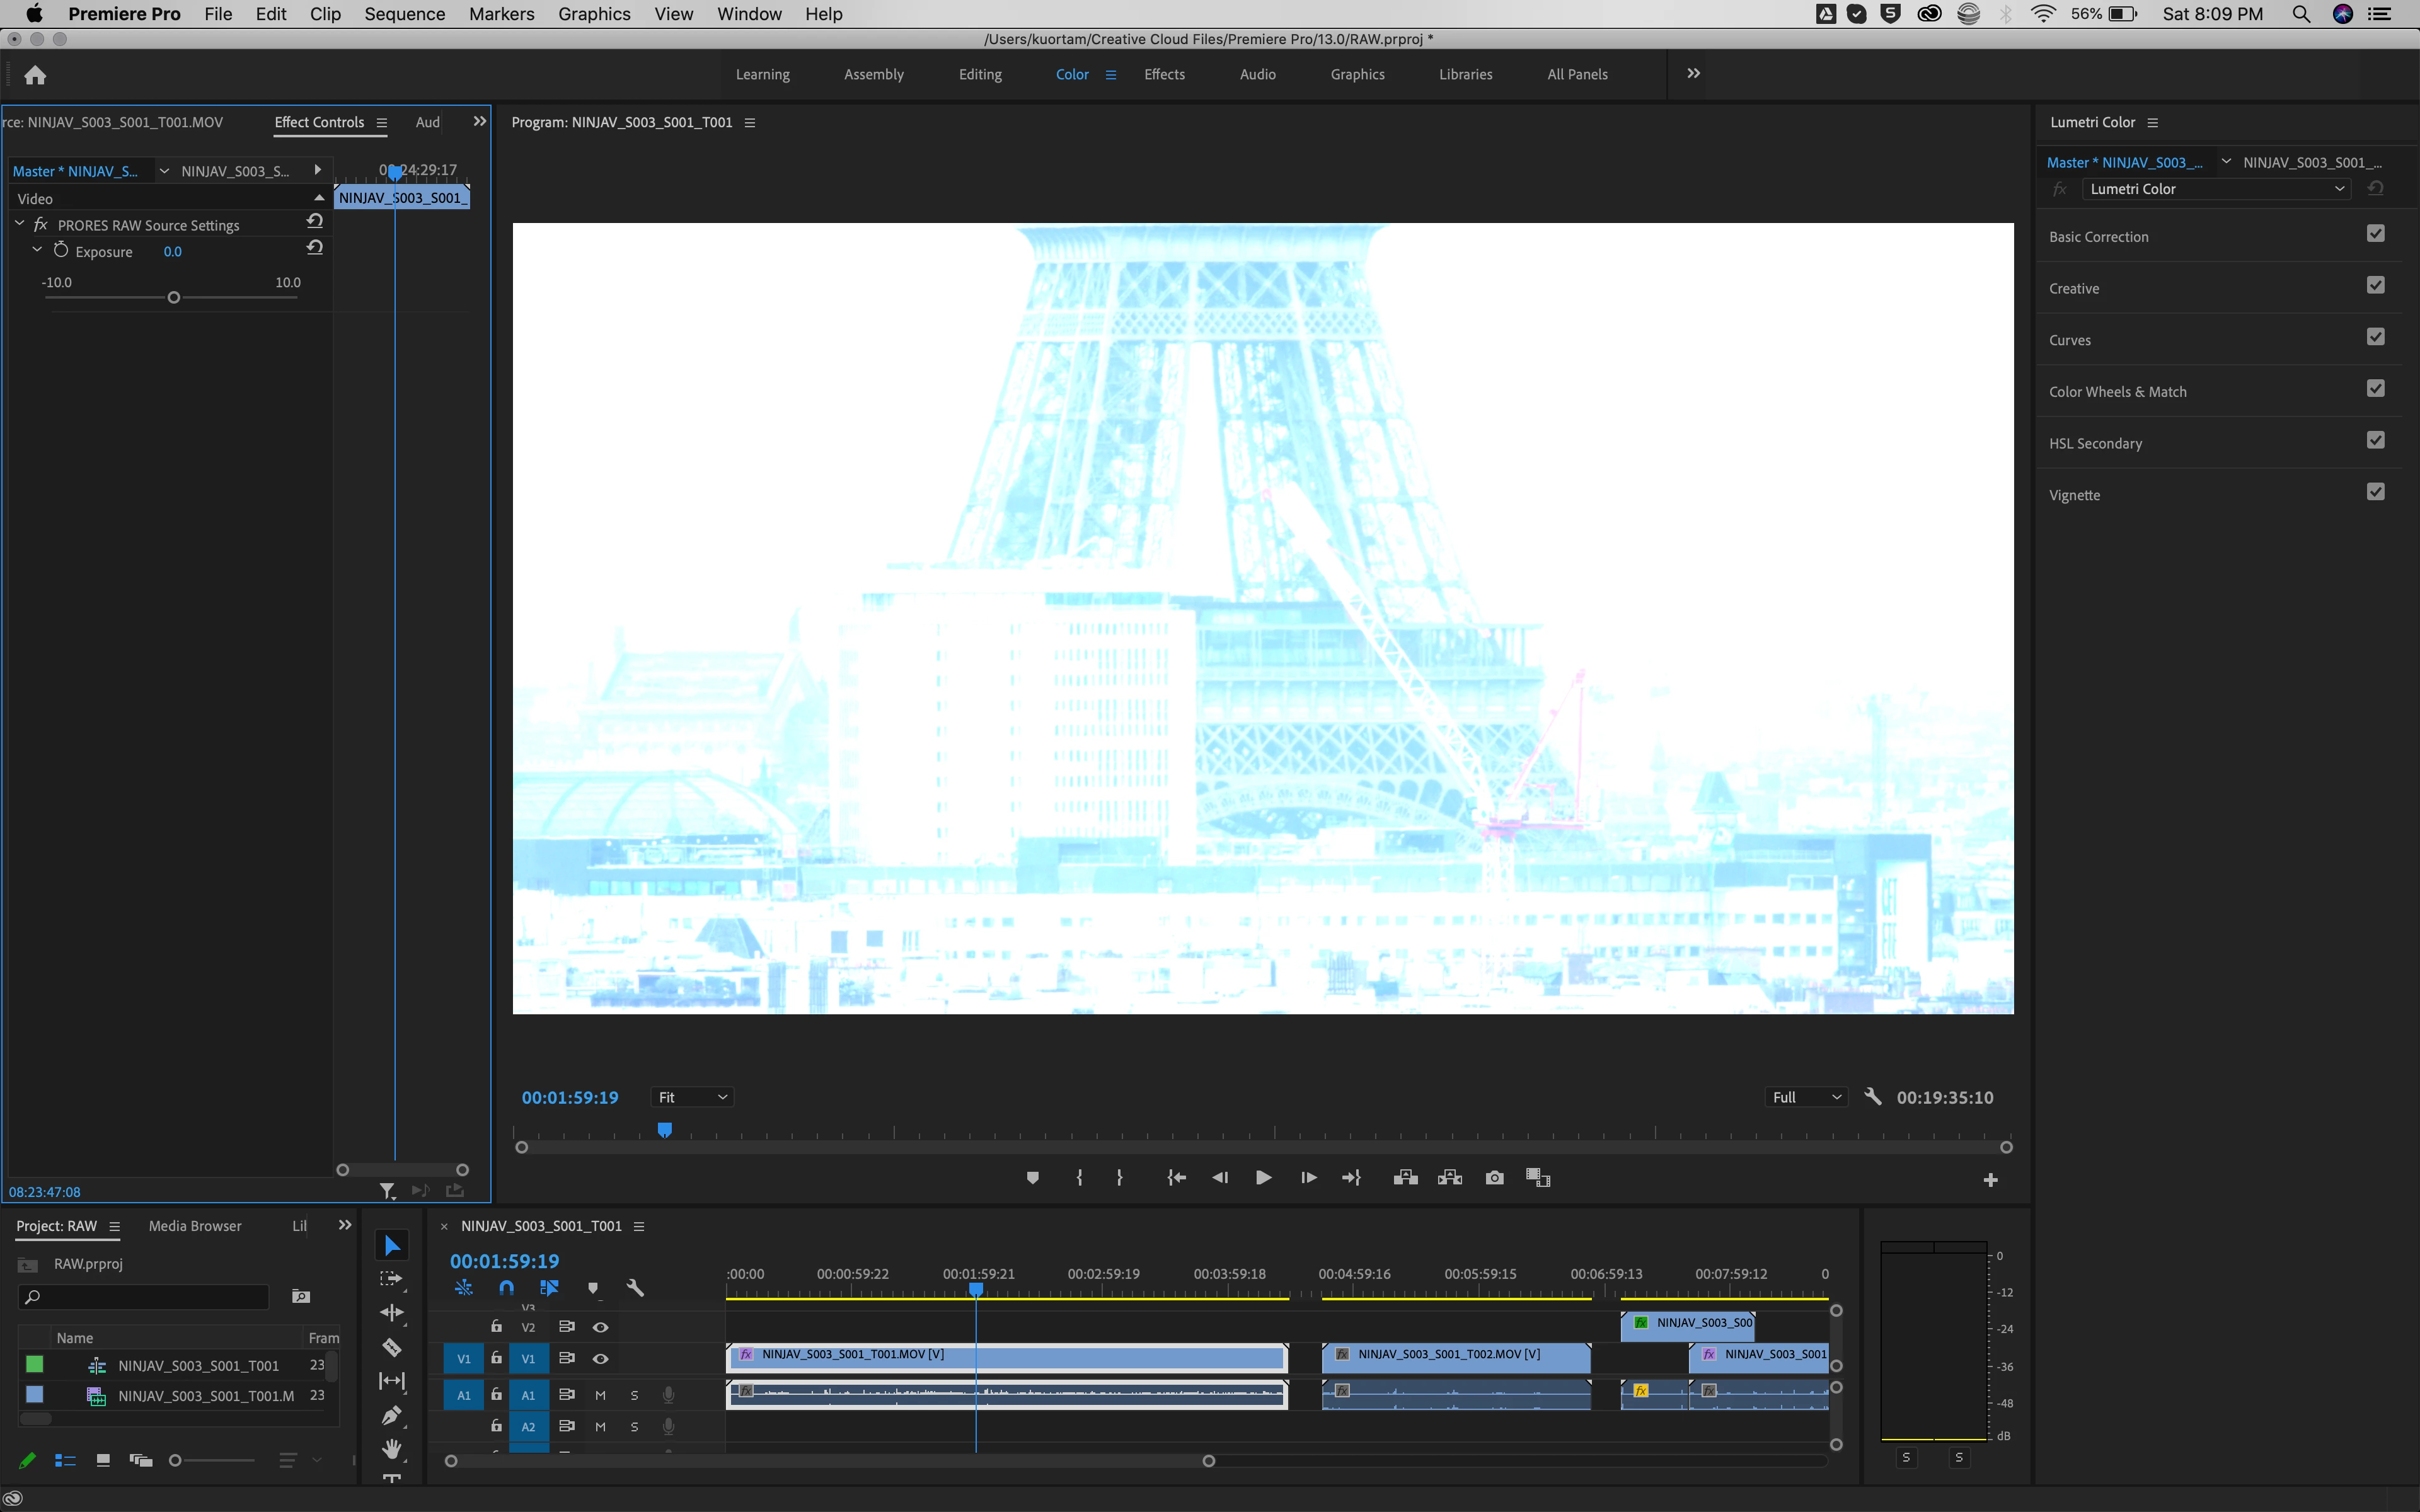Toggle the timeline Snap magnet icon
This screenshot has height=1512, width=2420.
pyautogui.click(x=507, y=1288)
